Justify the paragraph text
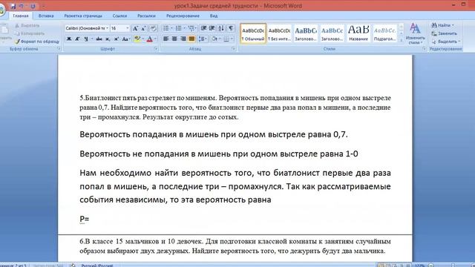This screenshot has width=475, height=267. tap(191, 39)
